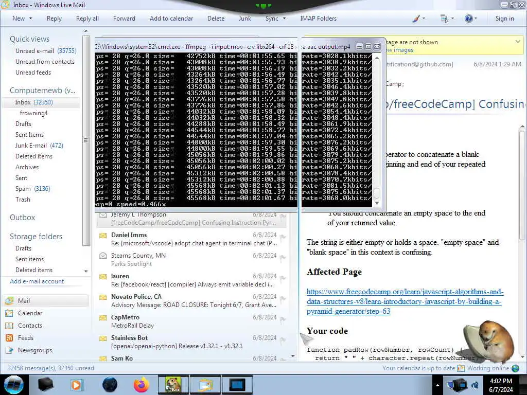Open the Sync dropdown arrow
This screenshot has height=395, width=527.
tap(284, 19)
